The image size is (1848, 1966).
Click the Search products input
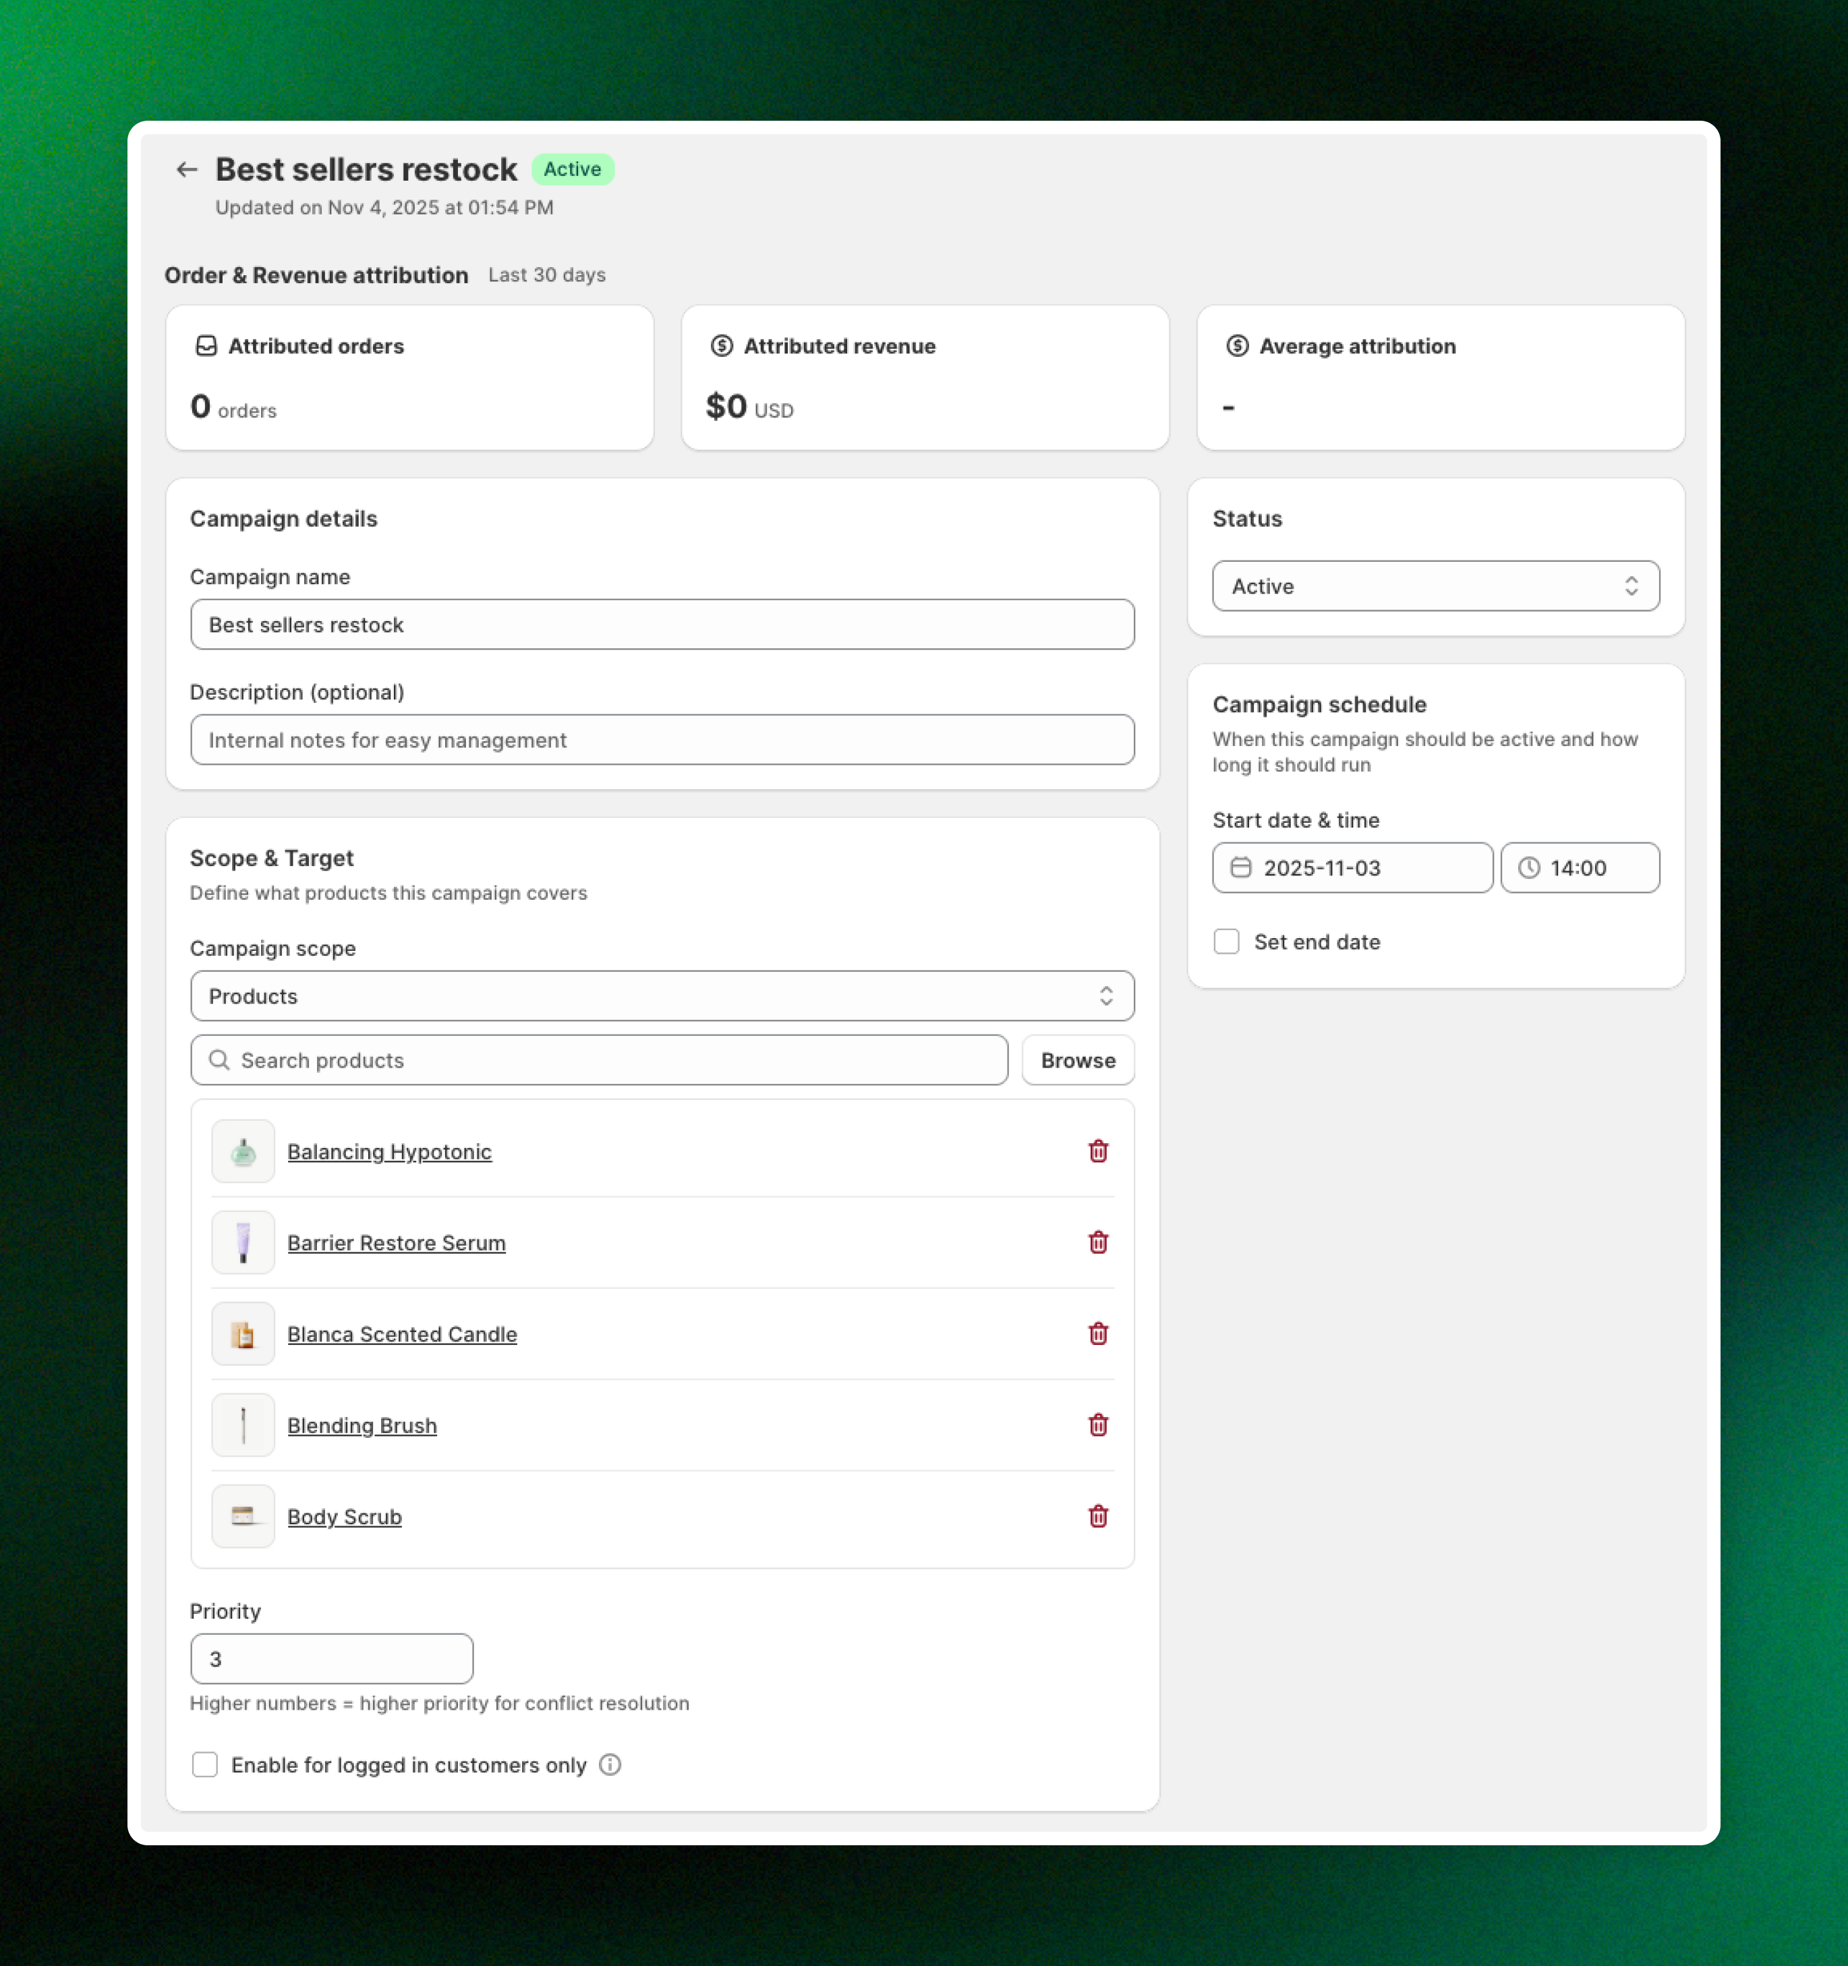pos(599,1060)
